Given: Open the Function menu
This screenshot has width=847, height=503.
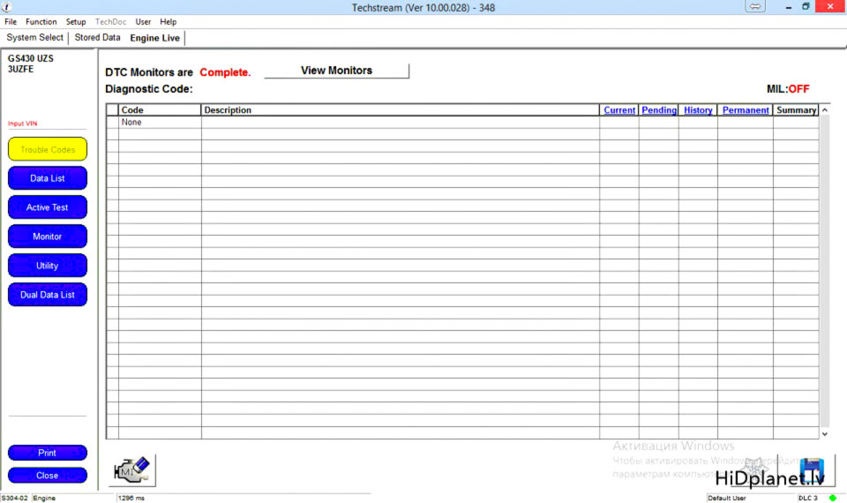Looking at the screenshot, I should pyautogui.click(x=41, y=22).
